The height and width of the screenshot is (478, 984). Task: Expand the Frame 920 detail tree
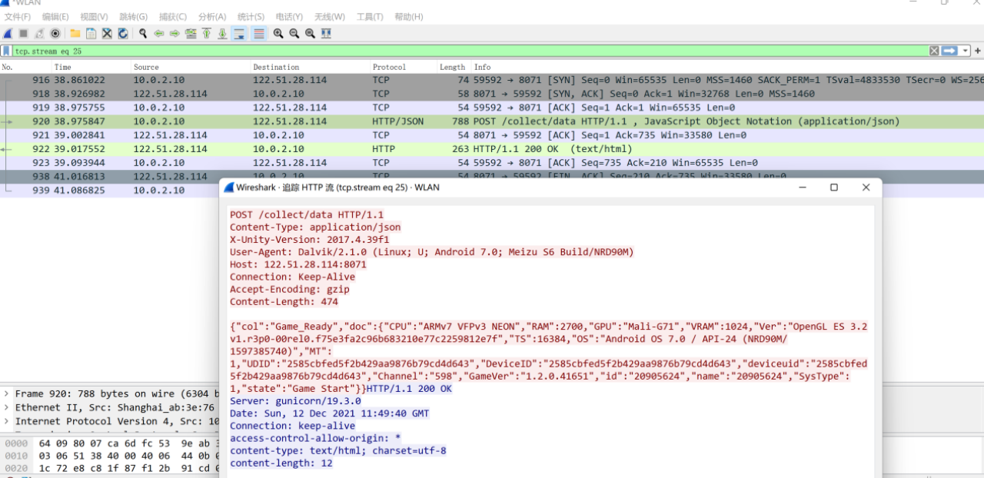click(7, 394)
